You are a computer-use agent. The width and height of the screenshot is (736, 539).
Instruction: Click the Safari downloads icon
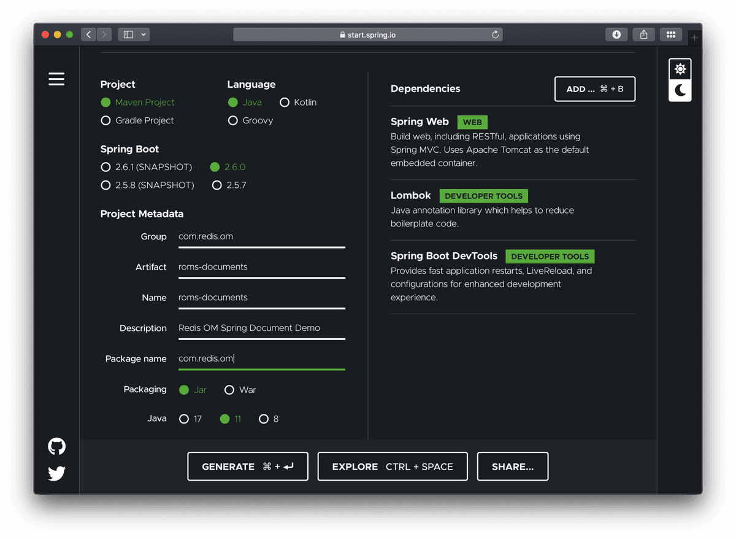[616, 35]
